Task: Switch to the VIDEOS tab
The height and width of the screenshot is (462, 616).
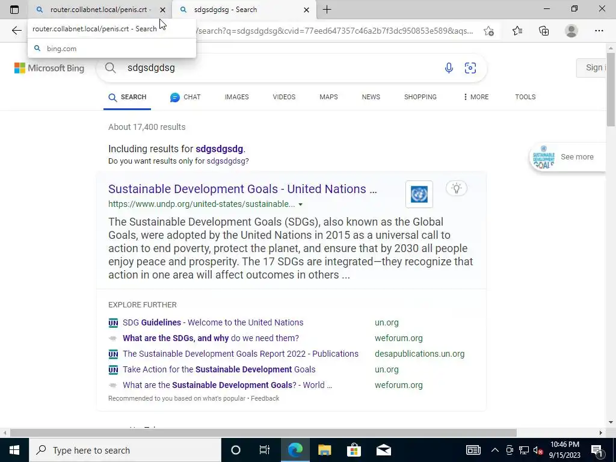Action: click(284, 97)
